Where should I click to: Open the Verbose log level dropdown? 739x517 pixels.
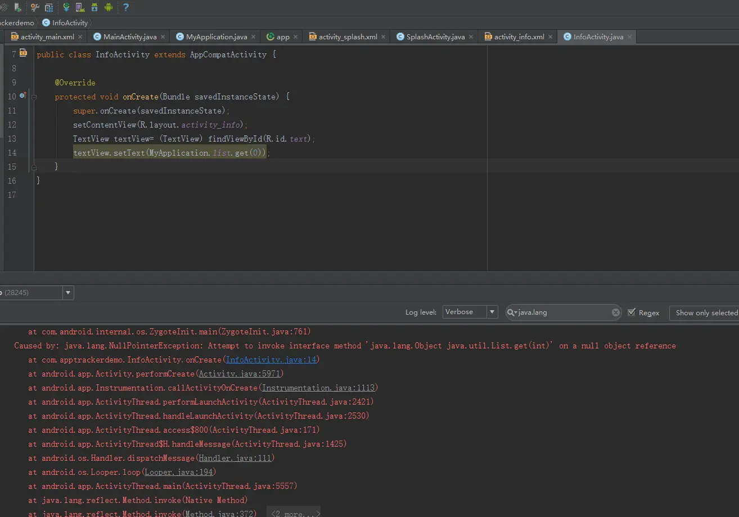click(470, 312)
